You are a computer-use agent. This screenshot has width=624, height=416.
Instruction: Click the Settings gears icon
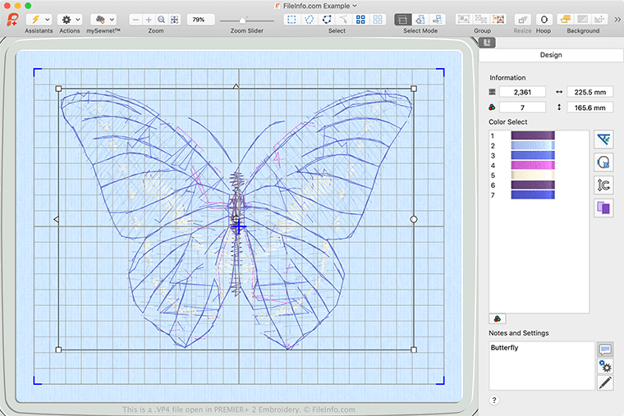pyautogui.click(x=605, y=366)
